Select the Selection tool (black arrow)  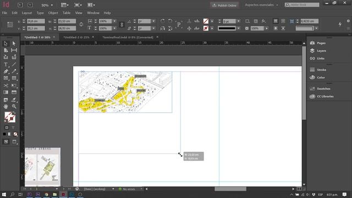pos(5,43)
